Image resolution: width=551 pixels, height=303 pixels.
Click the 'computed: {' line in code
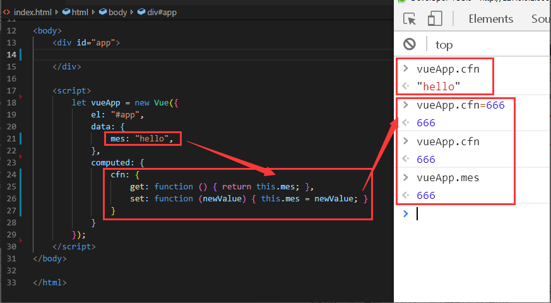click(118, 163)
